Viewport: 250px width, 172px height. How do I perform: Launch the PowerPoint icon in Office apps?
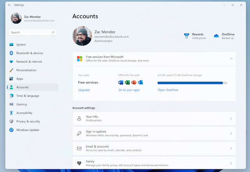click(x=134, y=82)
